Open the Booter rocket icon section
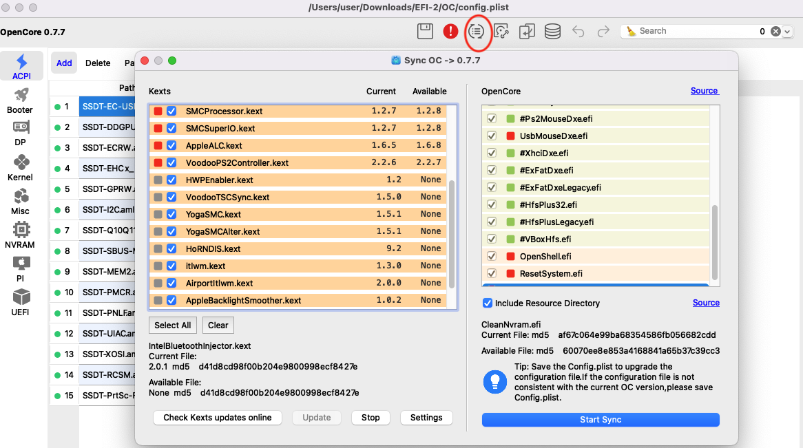The width and height of the screenshot is (803, 448). pyautogui.click(x=20, y=100)
